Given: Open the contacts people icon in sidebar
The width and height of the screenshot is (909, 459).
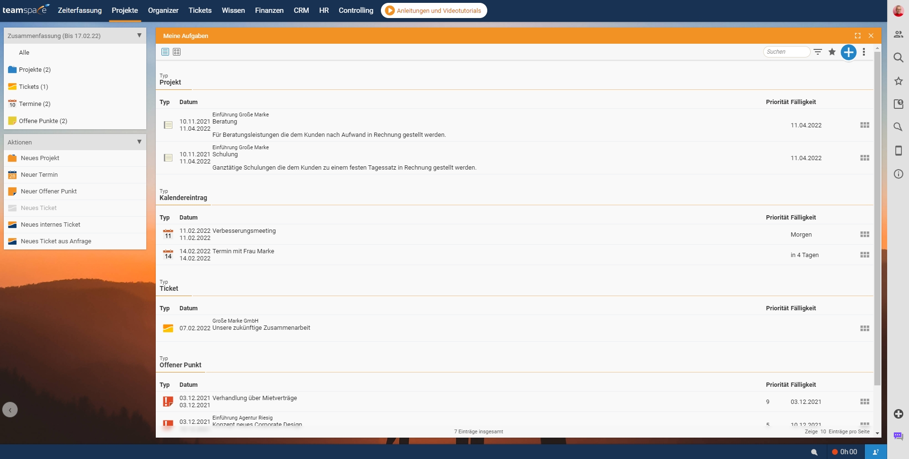Looking at the screenshot, I should click(x=898, y=34).
